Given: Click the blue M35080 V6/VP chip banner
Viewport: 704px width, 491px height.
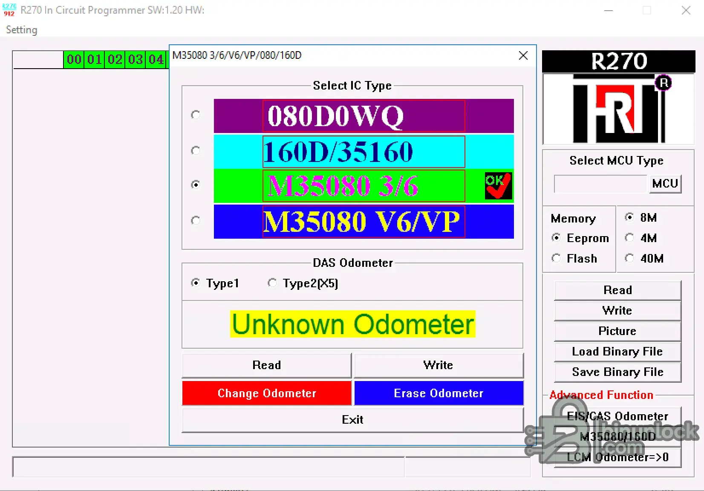Looking at the screenshot, I should click(x=364, y=222).
